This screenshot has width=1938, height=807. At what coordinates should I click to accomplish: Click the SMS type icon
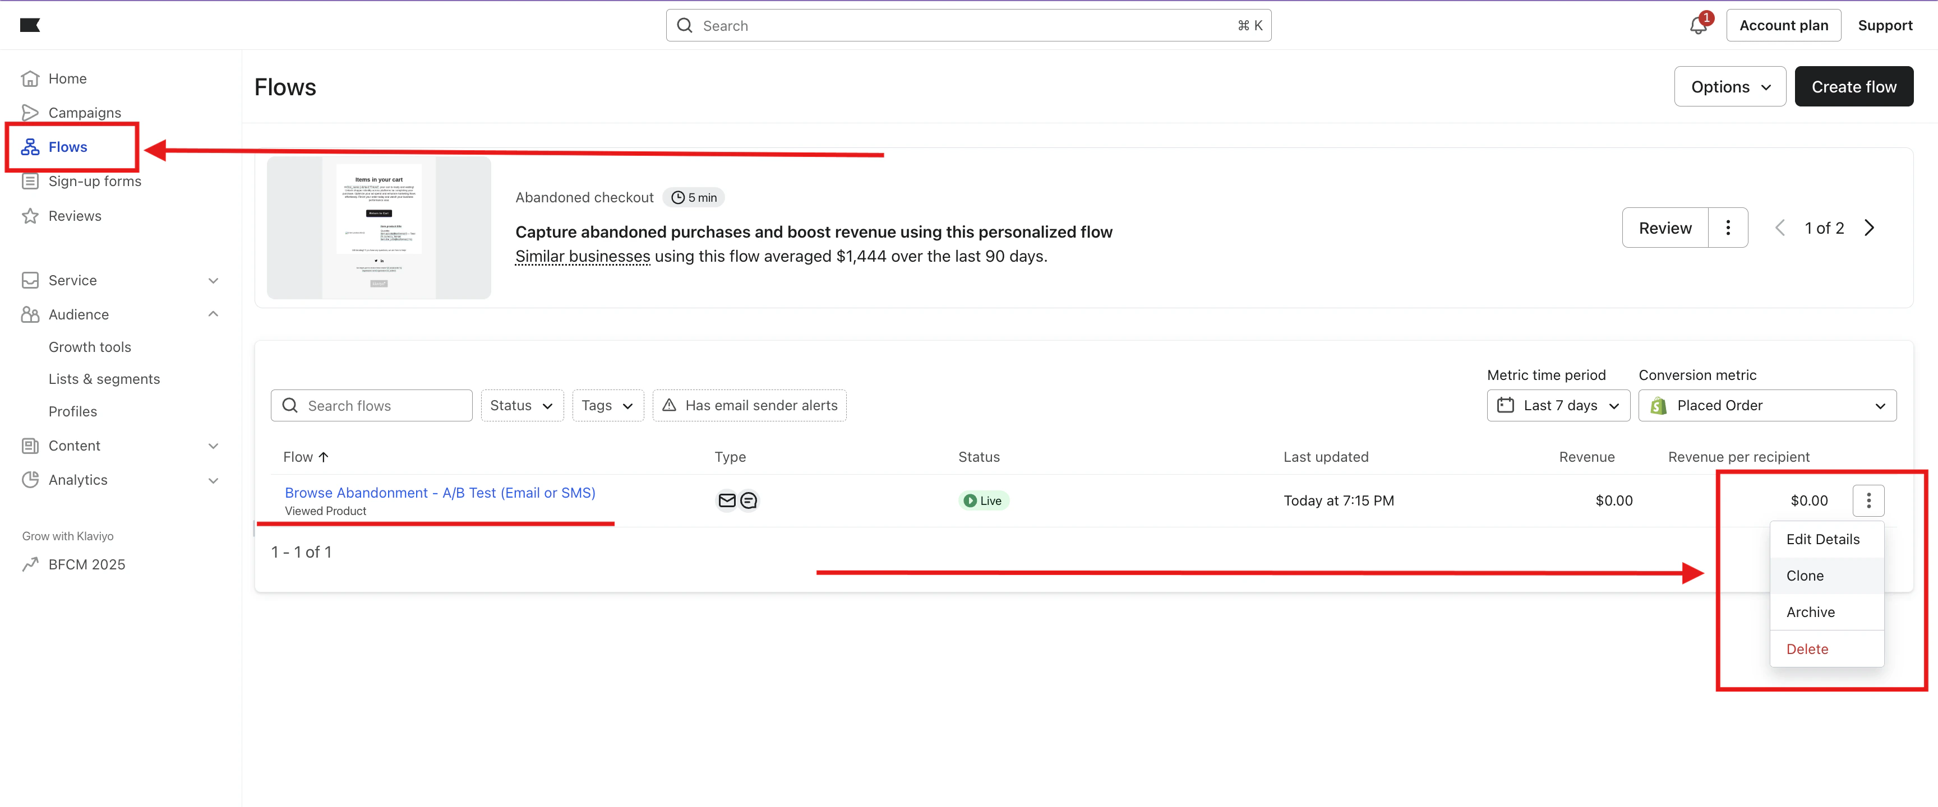749,501
